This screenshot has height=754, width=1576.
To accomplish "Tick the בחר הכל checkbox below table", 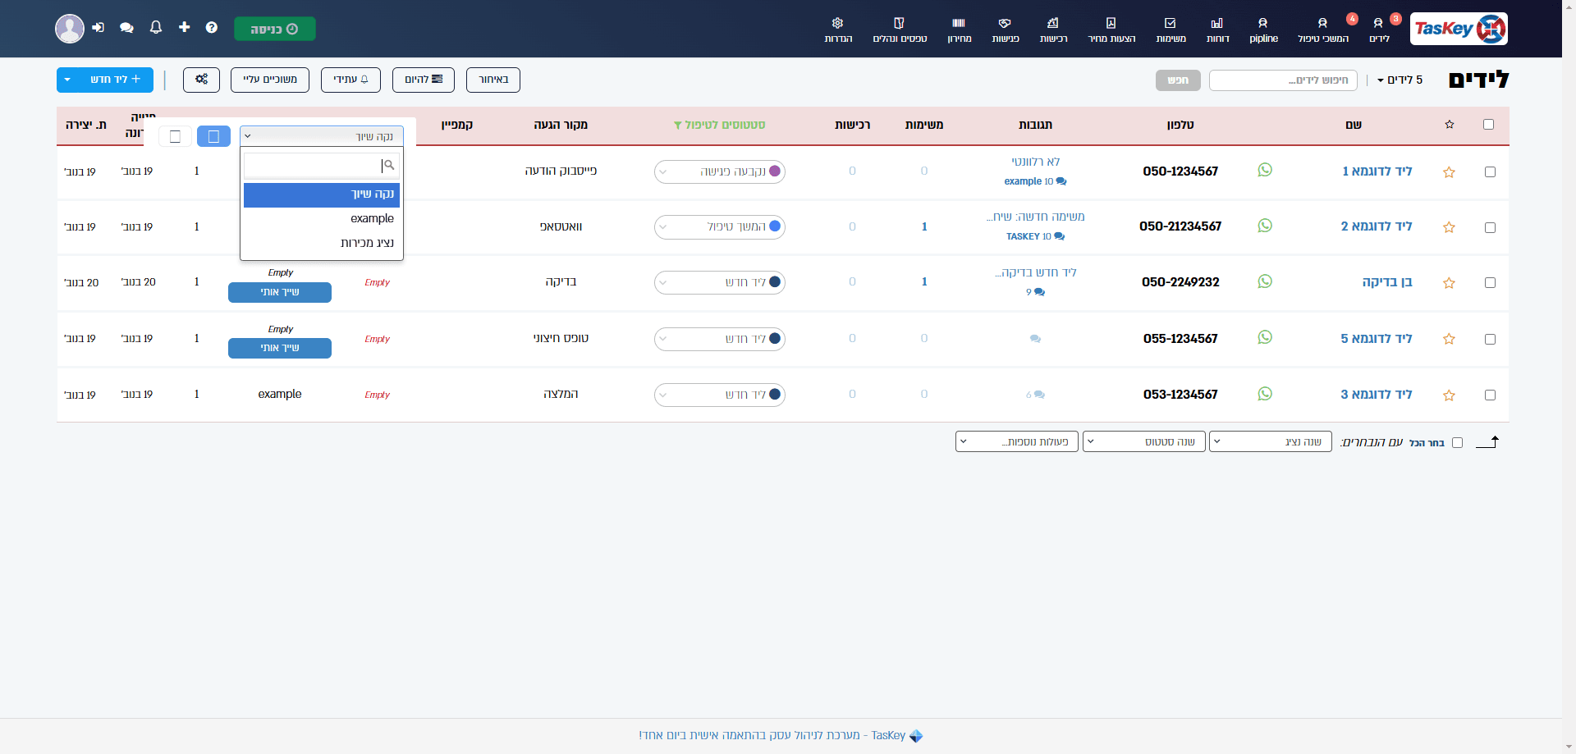I will 1457,442.
